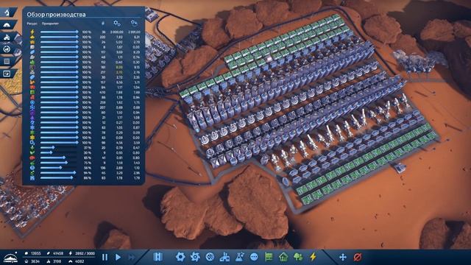
Task: Open the first gear production category
Action: click(180, 257)
